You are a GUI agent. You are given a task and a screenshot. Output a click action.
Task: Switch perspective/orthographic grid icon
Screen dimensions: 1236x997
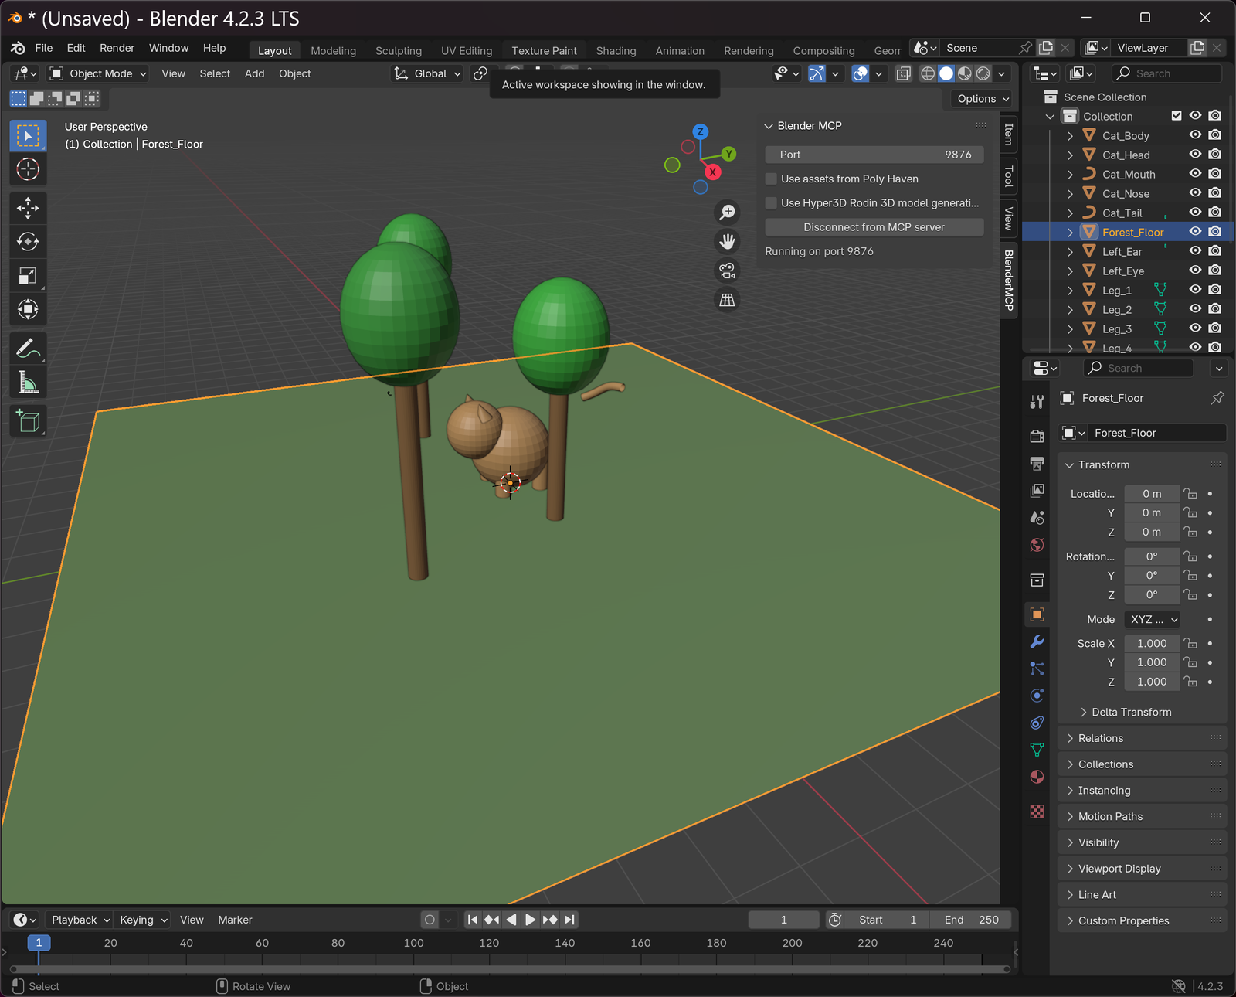pos(727,300)
